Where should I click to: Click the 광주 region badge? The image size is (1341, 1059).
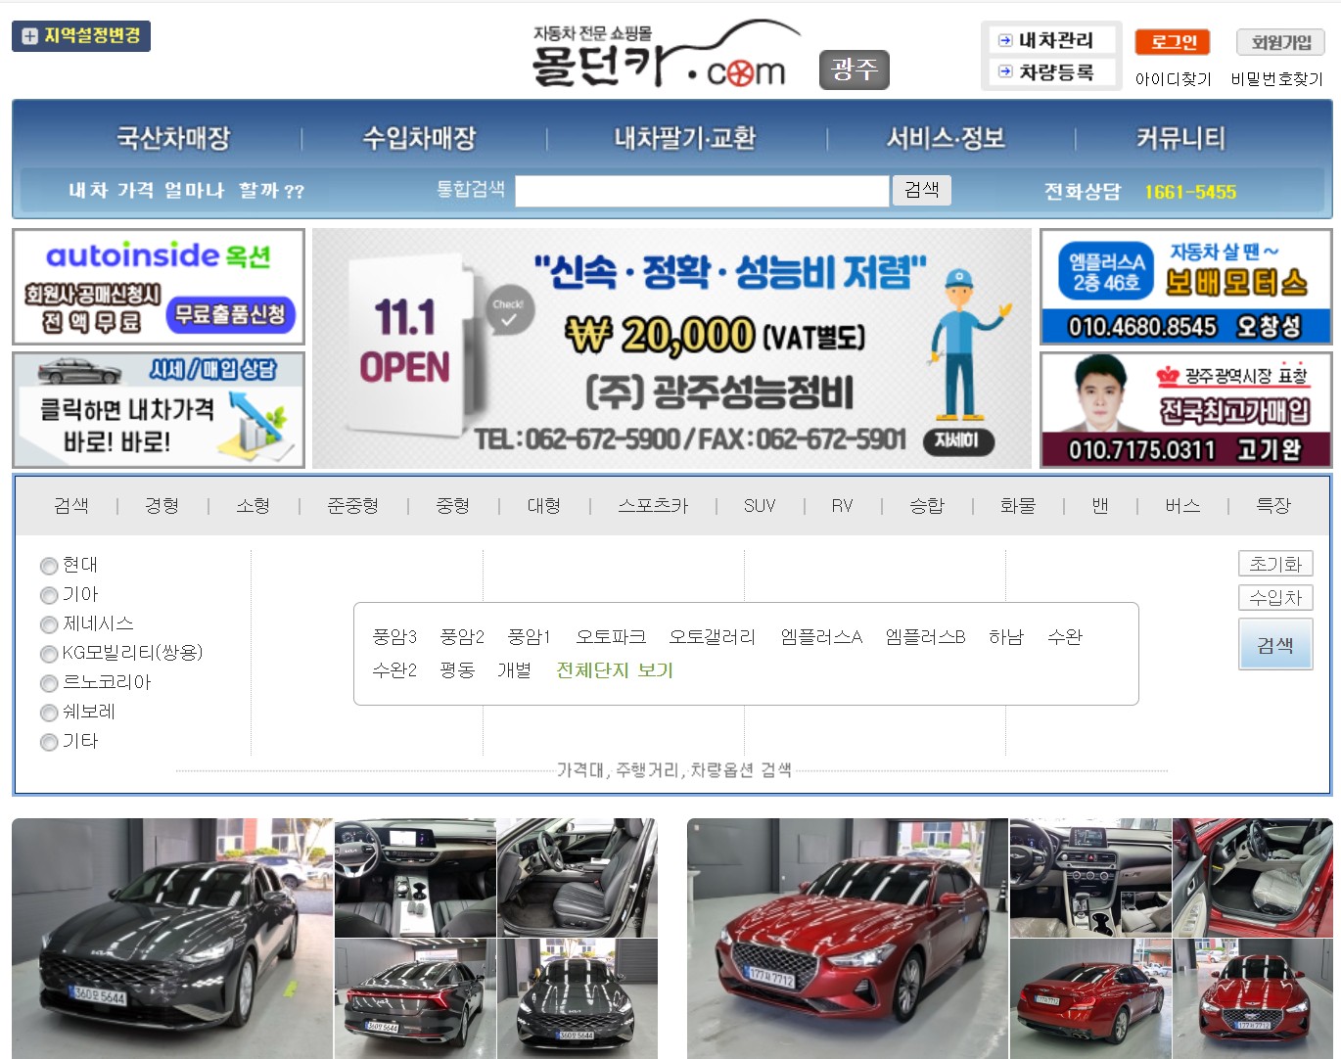pyautogui.click(x=854, y=69)
